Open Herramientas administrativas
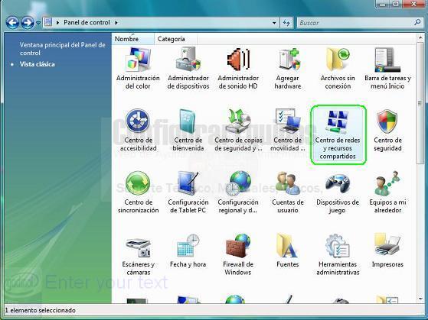The image size is (428, 320). point(338,254)
